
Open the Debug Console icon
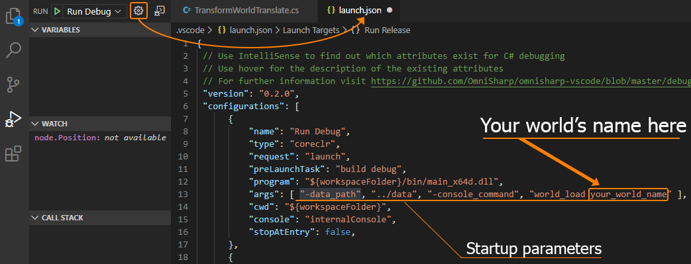pyautogui.click(x=159, y=11)
